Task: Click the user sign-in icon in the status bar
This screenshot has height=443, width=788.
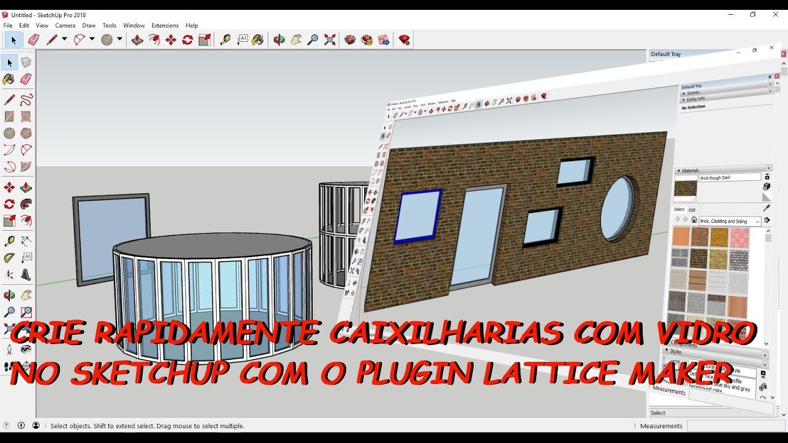Action: coord(36,425)
